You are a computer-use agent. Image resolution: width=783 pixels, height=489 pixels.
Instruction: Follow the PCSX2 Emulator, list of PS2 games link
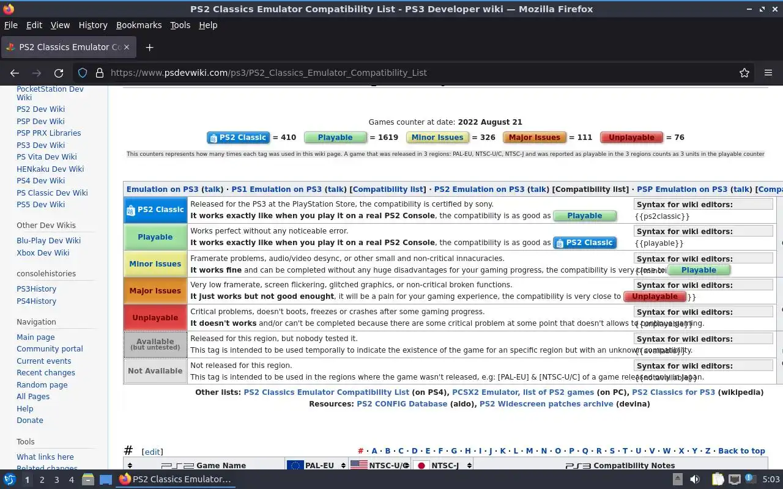tap(523, 392)
